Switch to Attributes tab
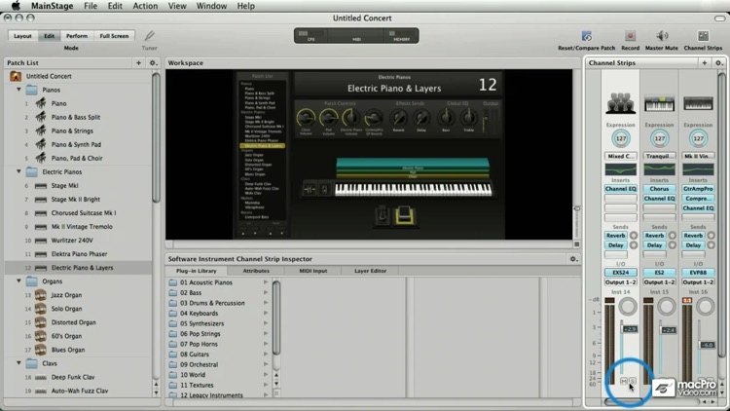This screenshot has width=730, height=411. (x=256, y=271)
